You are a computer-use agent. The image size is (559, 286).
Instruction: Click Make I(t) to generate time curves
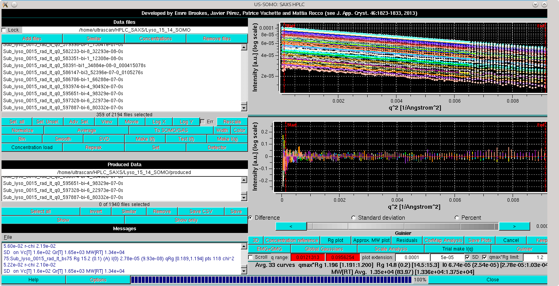click(x=145, y=139)
